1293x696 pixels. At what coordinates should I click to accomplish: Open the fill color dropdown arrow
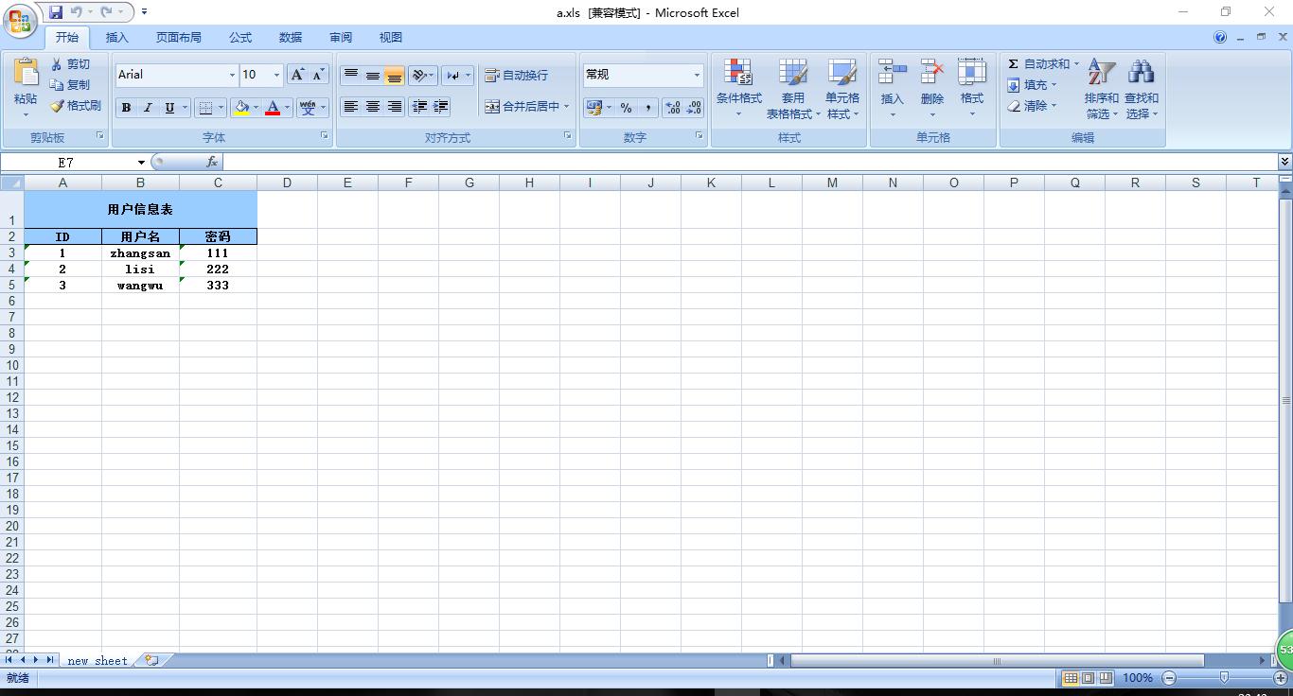click(x=255, y=107)
